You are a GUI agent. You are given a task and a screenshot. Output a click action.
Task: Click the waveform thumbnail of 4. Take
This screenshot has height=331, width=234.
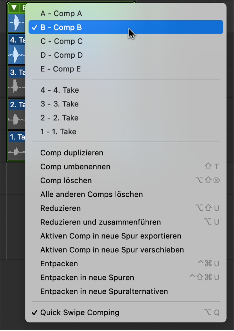(x=16, y=55)
